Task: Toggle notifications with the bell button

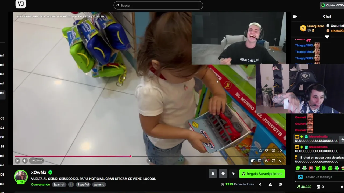Action: pyautogui.click(x=213, y=174)
